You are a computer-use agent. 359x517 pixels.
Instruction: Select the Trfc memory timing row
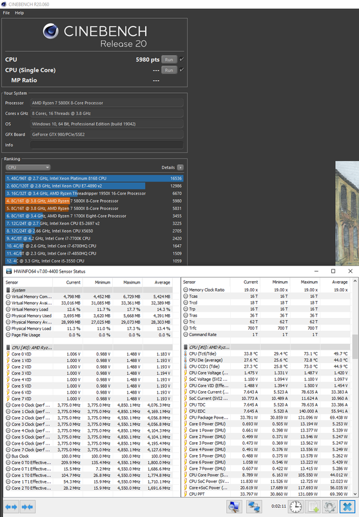click(x=267, y=328)
